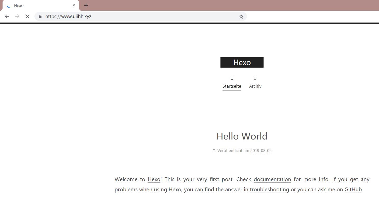Viewport: 379px width, 202px height.
Task: Click the padlock site security icon
Action: (x=40, y=17)
